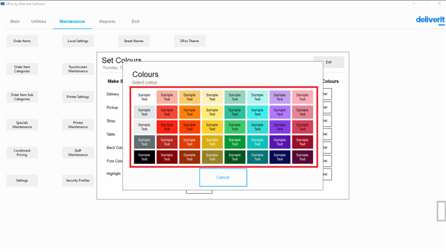Open Printer Maintenance
This screenshot has height=252, width=446.
[78, 125]
